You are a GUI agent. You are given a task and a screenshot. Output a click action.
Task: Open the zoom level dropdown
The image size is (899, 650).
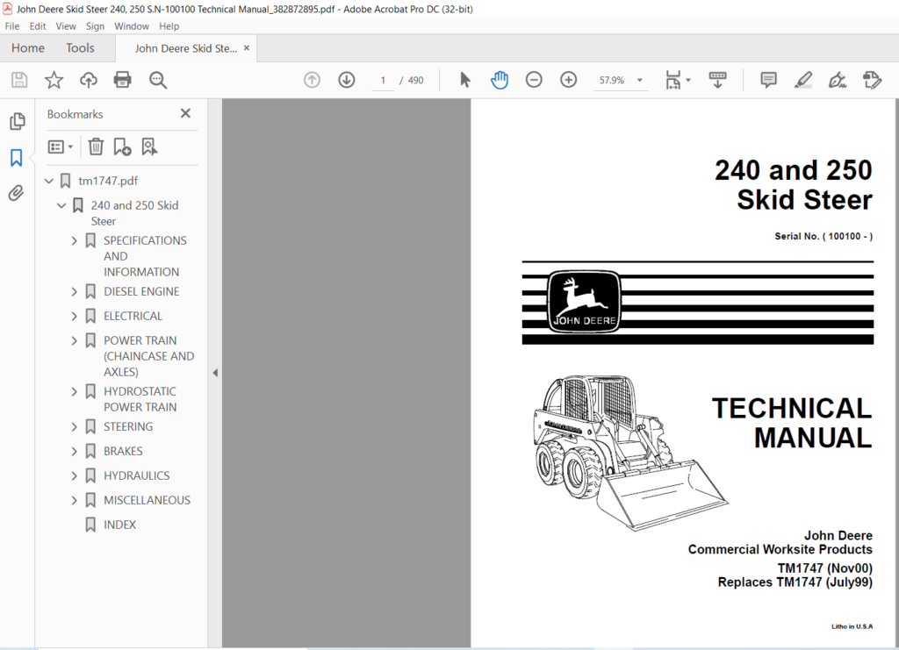(639, 80)
